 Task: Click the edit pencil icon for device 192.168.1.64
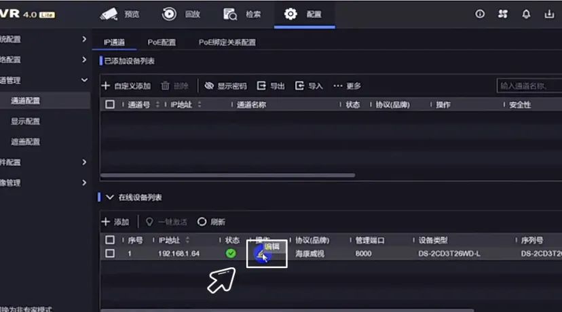click(x=261, y=254)
